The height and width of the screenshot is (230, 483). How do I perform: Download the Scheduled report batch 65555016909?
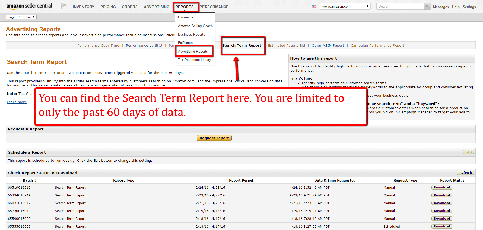(x=442, y=226)
